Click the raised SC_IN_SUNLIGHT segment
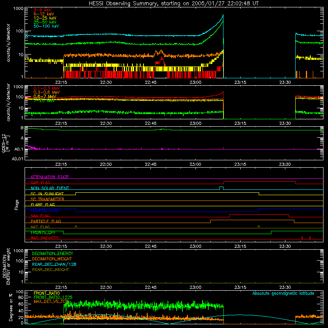Viewport: 328px width, 328px height. [167, 193]
